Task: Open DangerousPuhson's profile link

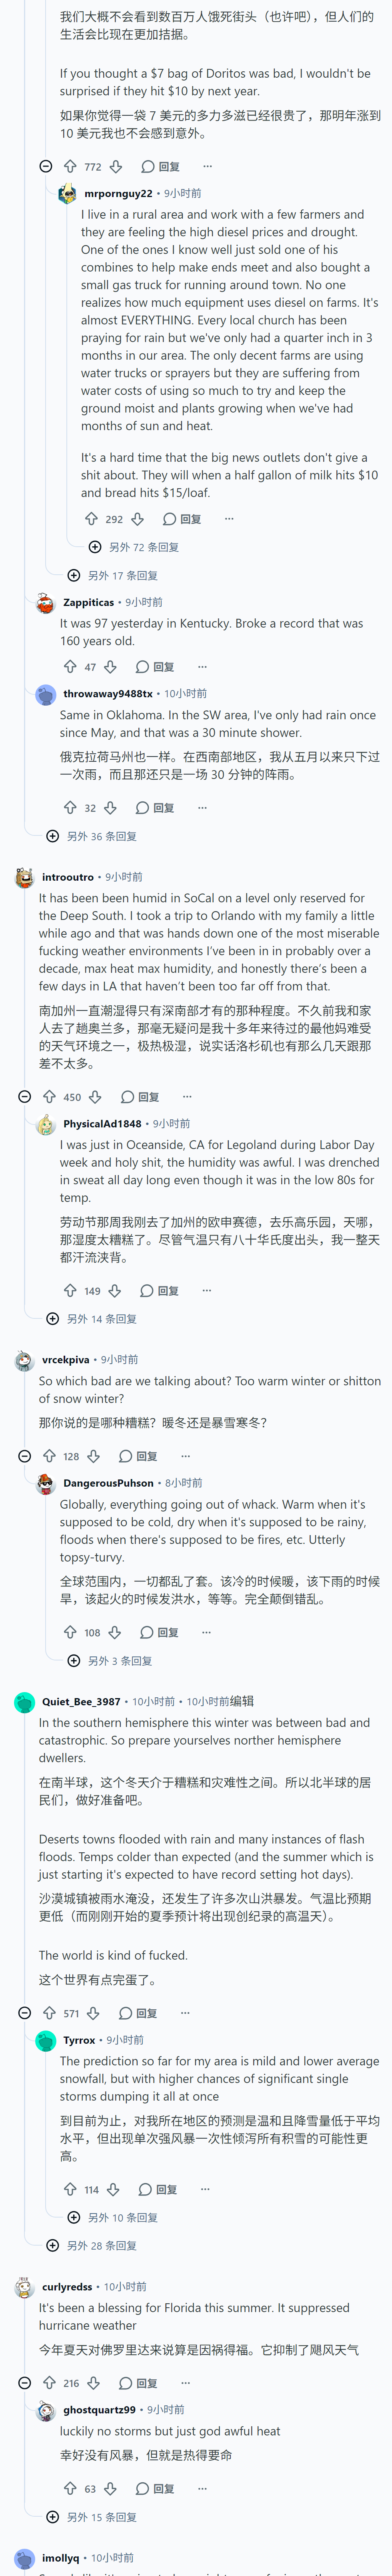Action: tap(108, 1483)
